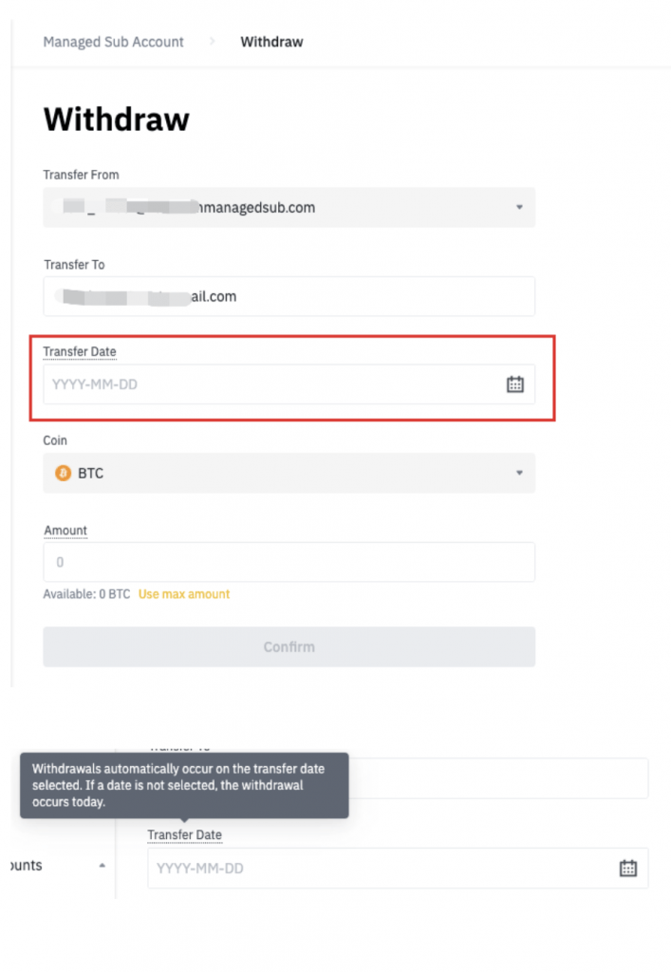The width and height of the screenshot is (671, 972).
Task: Click the Transfer From managedsub.com account box
Action: (289, 207)
